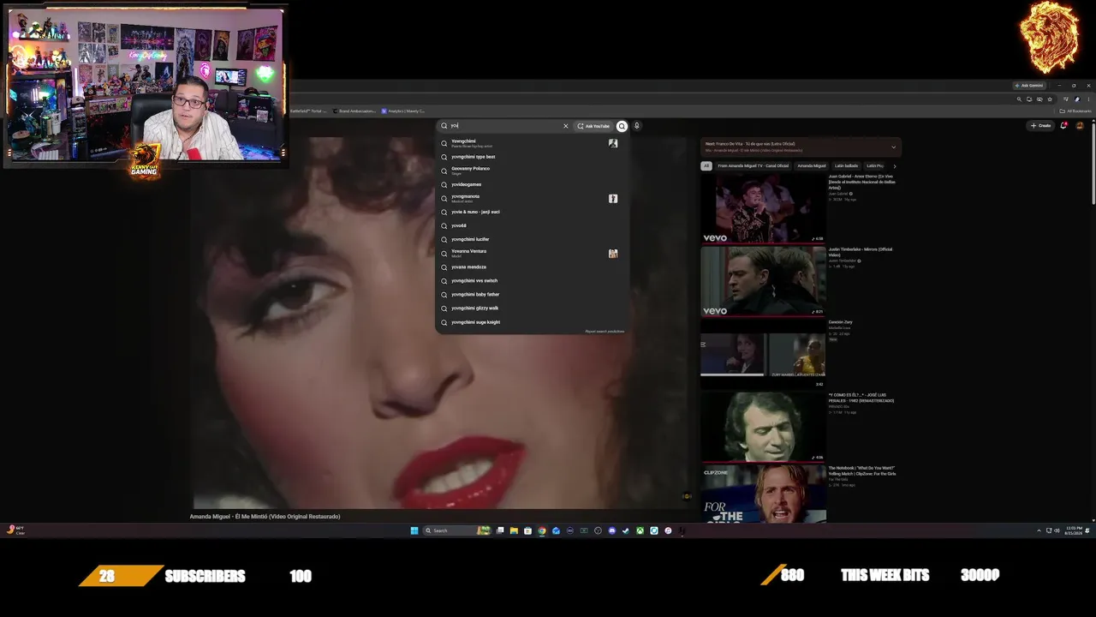The image size is (1096, 617).
Task: Bookmark this page with the star icon
Action: click(x=1050, y=99)
